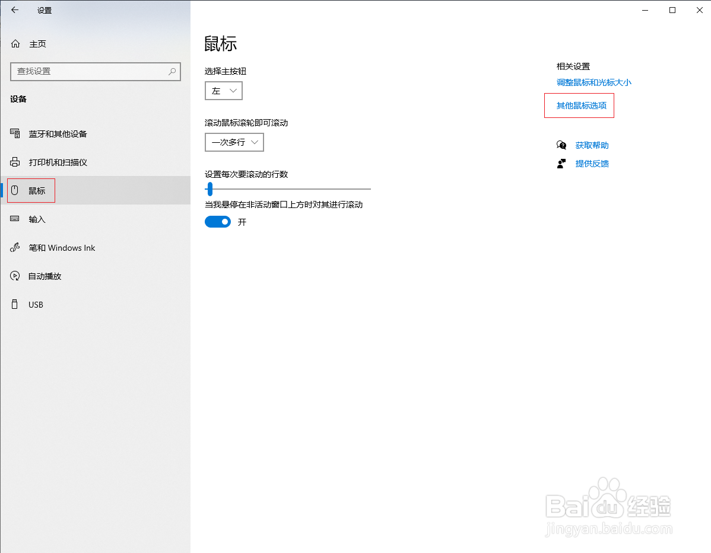The image size is (711, 553).
Task: Open the primary button dropdown
Action: pos(224,90)
